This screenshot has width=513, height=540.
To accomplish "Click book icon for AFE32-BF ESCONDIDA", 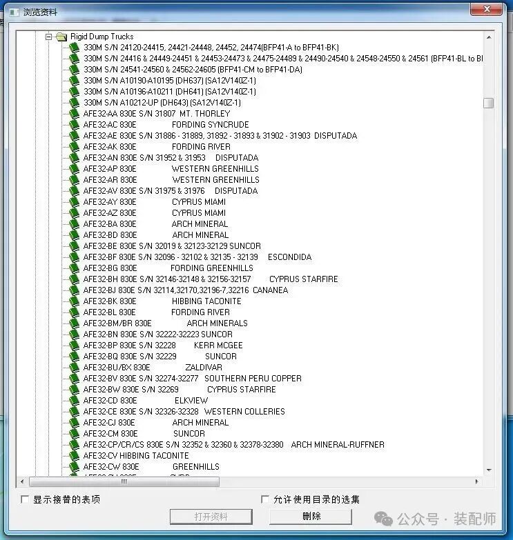I will (x=74, y=257).
